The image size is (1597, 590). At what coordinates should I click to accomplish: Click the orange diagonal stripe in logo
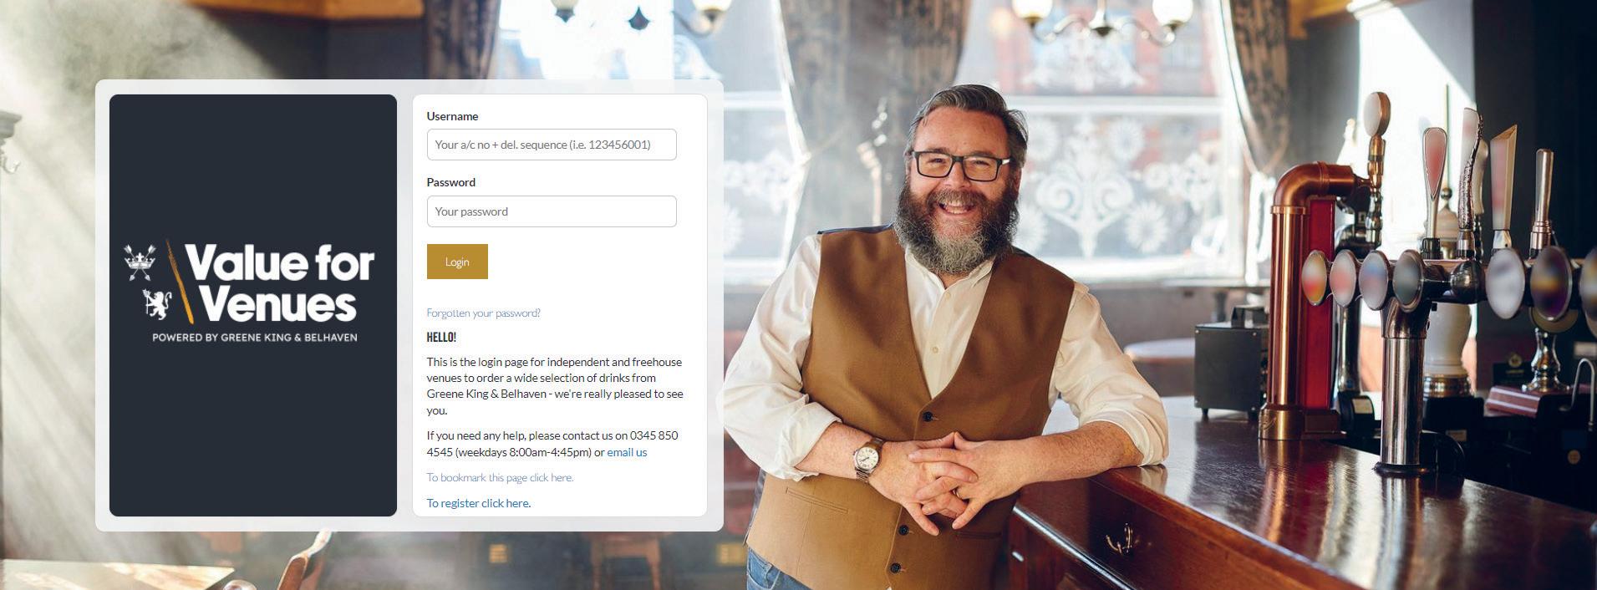click(179, 282)
